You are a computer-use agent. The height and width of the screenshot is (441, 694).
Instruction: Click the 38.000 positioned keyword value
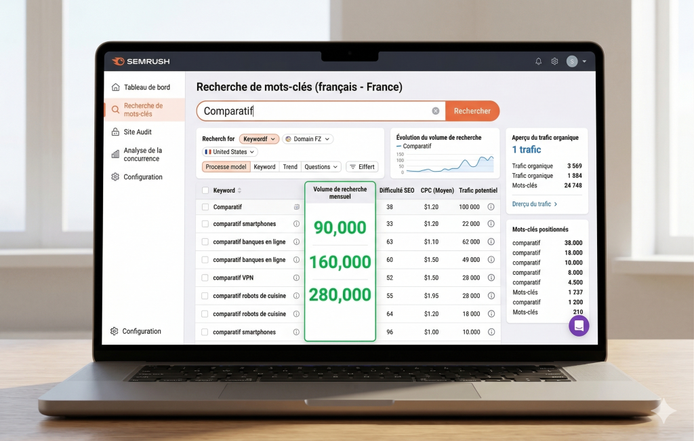click(573, 243)
